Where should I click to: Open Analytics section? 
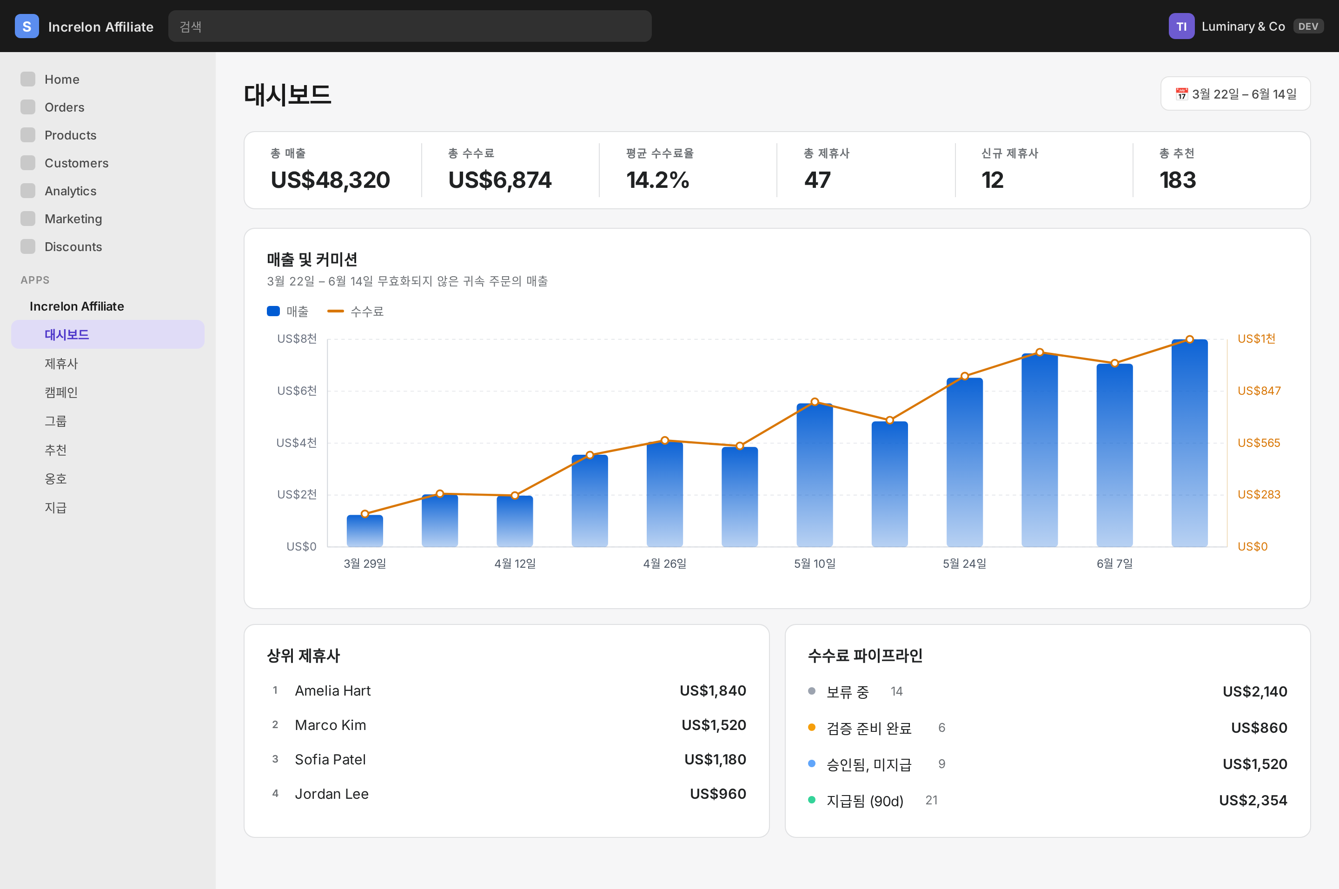click(x=108, y=191)
